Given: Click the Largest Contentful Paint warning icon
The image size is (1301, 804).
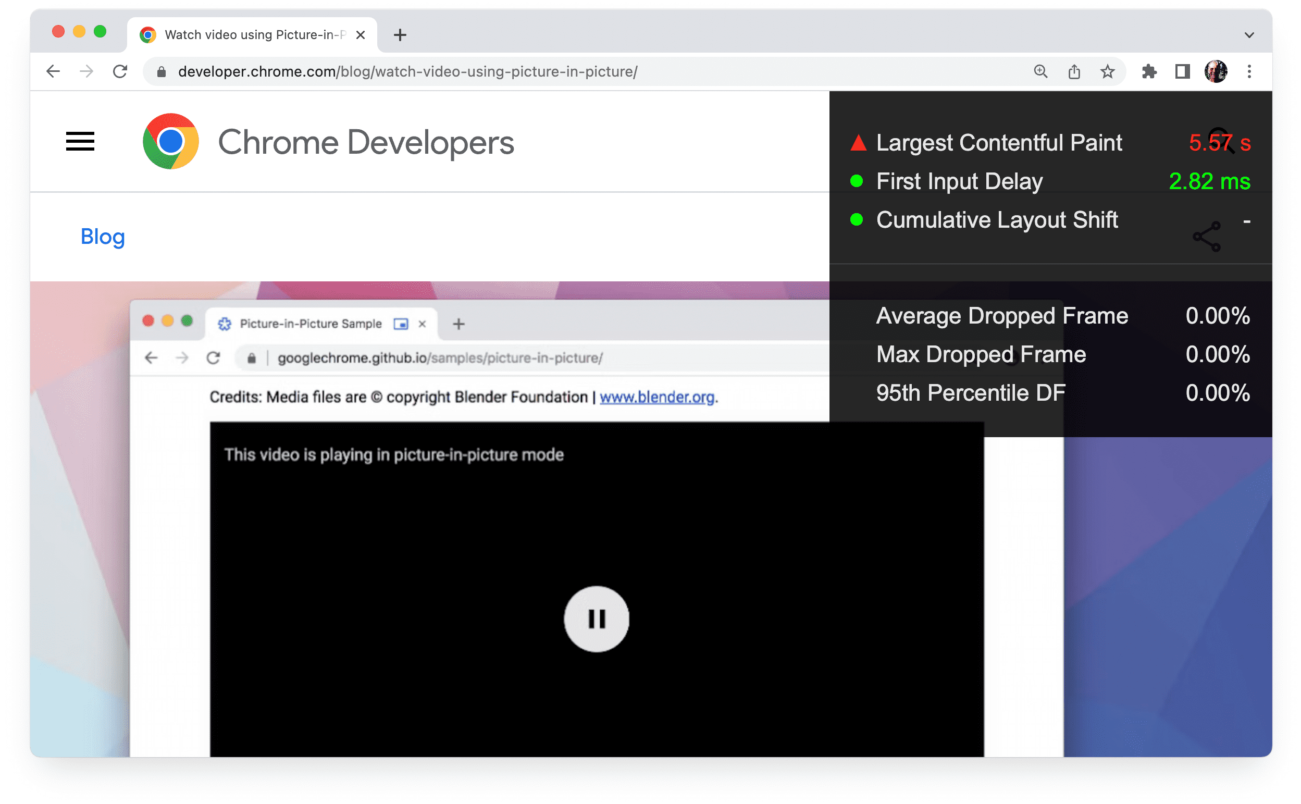Looking at the screenshot, I should point(856,141).
